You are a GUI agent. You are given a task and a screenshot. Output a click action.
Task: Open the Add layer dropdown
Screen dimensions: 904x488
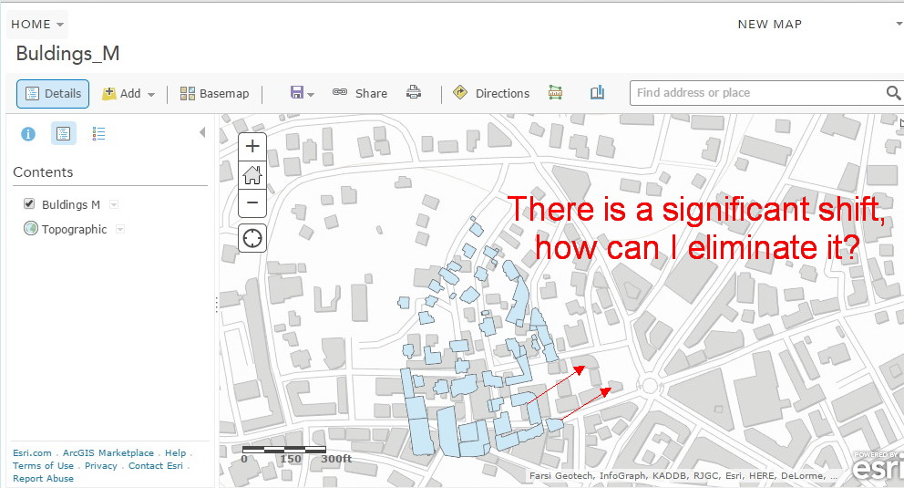tap(128, 93)
